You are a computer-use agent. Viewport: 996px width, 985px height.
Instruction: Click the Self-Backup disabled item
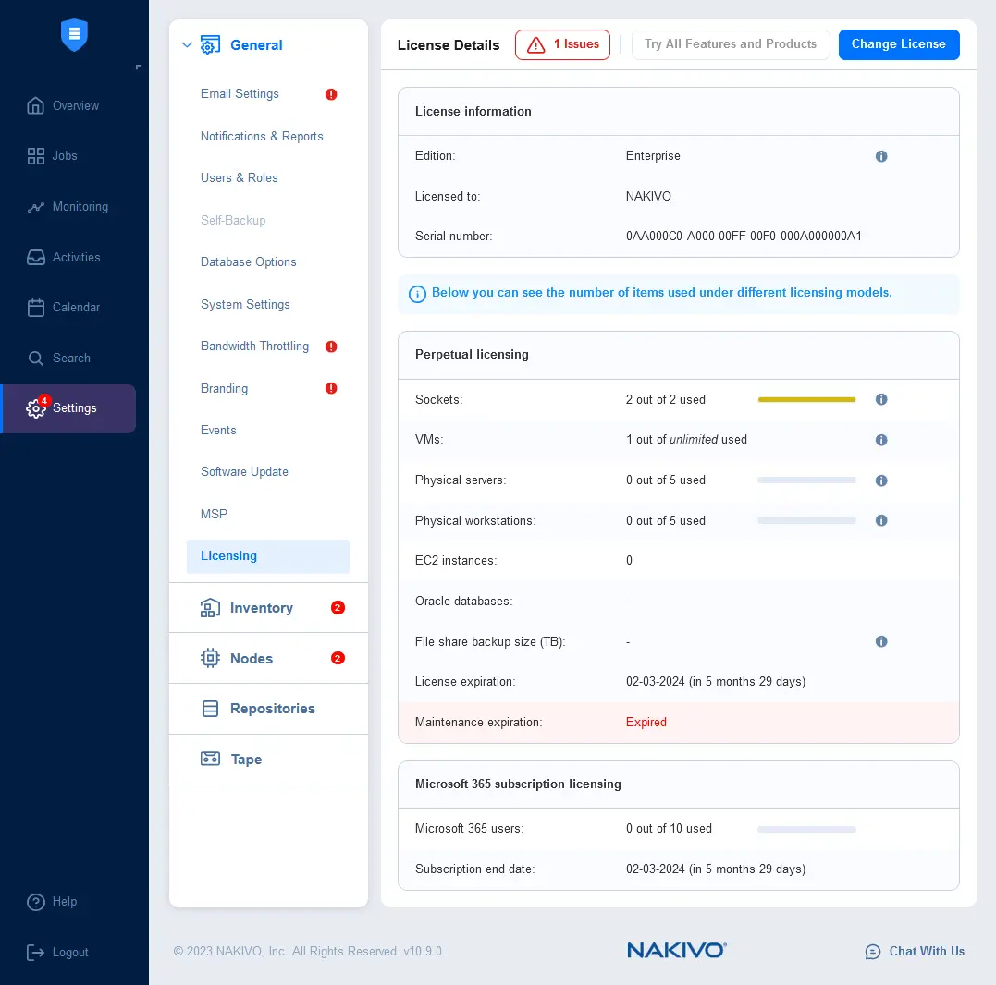(233, 220)
